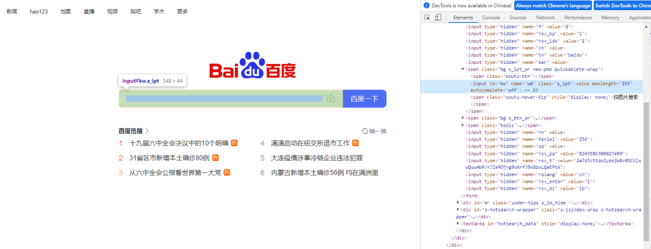Screen dimensions: 651x249
Task: Expand the span bg s_btn_wr node
Action: click(x=463, y=118)
